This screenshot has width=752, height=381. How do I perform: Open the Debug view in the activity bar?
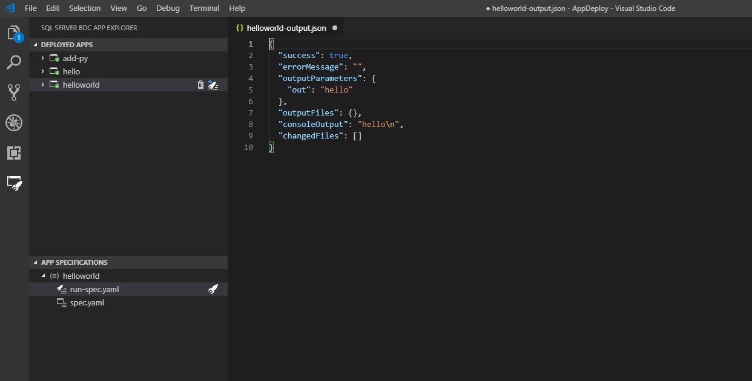click(x=15, y=123)
